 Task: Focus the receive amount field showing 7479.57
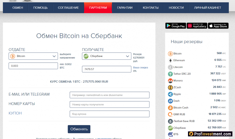pyautogui.click(x=107, y=69)
